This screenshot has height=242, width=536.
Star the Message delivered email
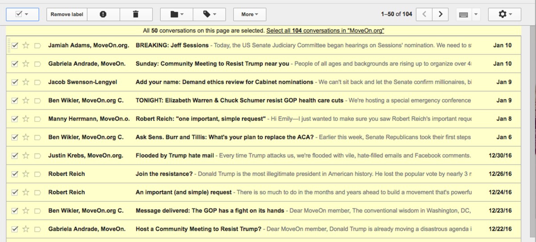point(26,210)
